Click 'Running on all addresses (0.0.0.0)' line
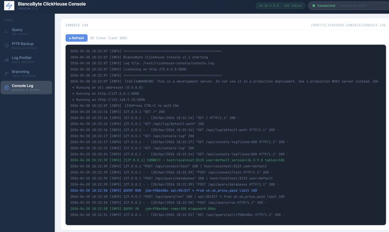The image size is (389, 232). click(x=108, y=87)
